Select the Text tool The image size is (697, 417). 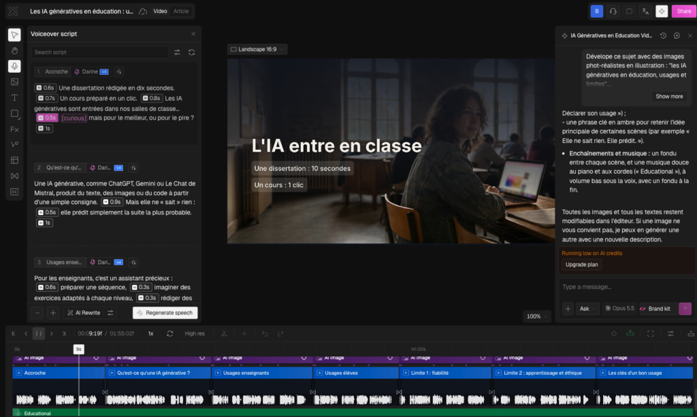click(15, 98)
